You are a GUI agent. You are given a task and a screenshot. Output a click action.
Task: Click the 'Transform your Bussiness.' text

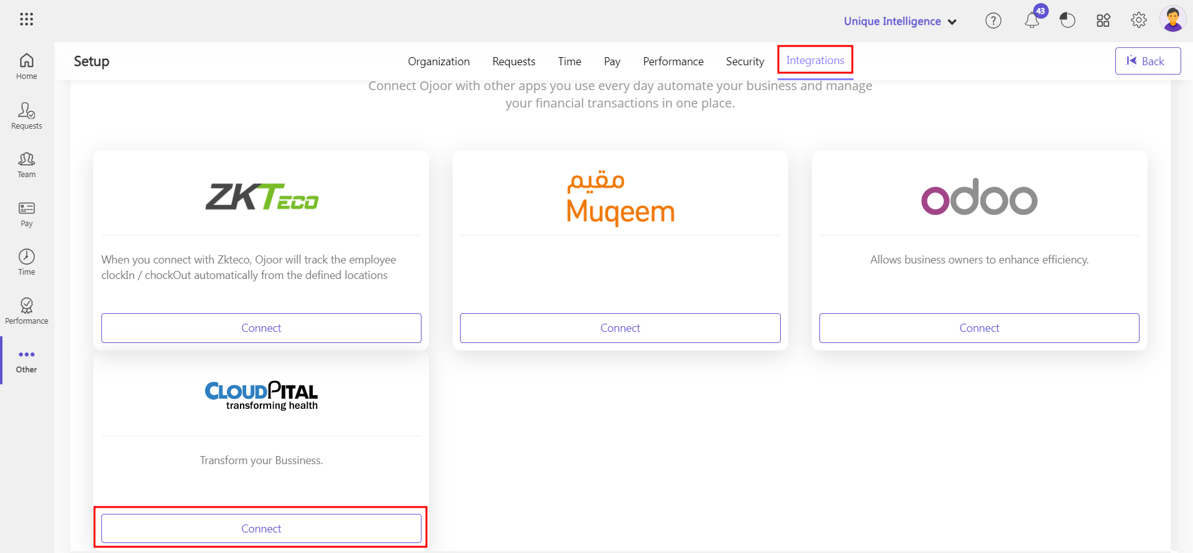[x=261, y=460]
